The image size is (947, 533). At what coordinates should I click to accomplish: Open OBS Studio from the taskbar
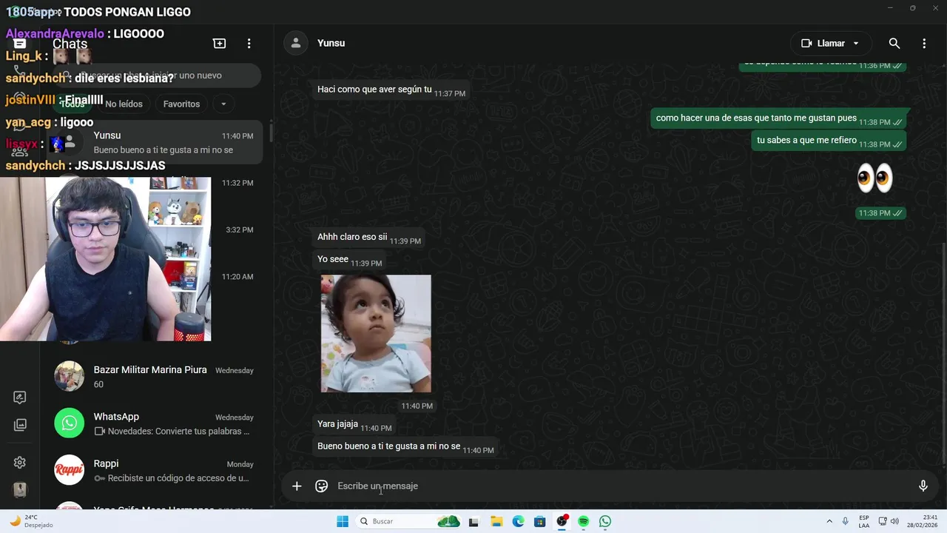[x=562, y=521]
